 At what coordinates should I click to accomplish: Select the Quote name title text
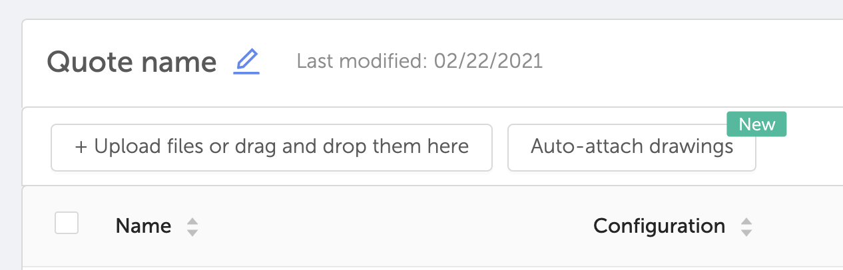click(132, 63)
